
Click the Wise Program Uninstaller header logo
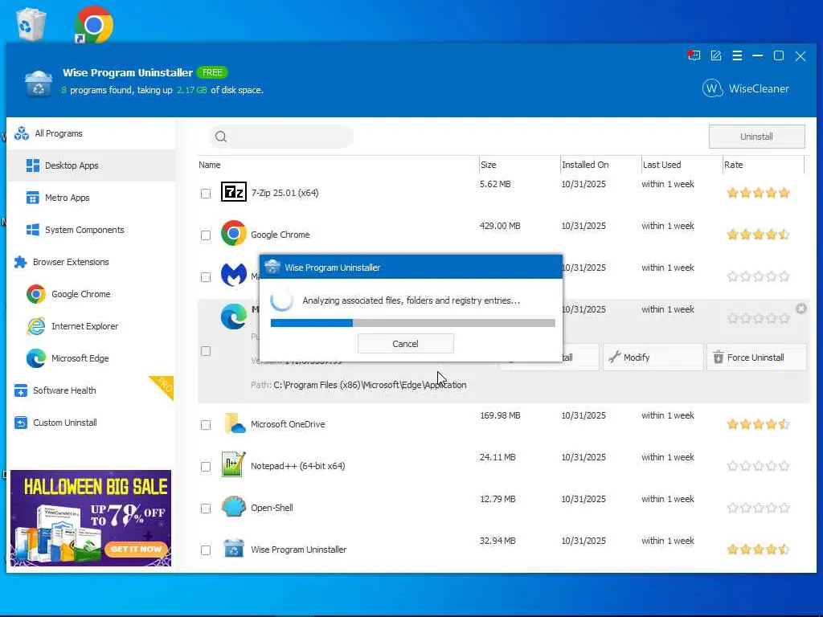click(x=39, y=83)
